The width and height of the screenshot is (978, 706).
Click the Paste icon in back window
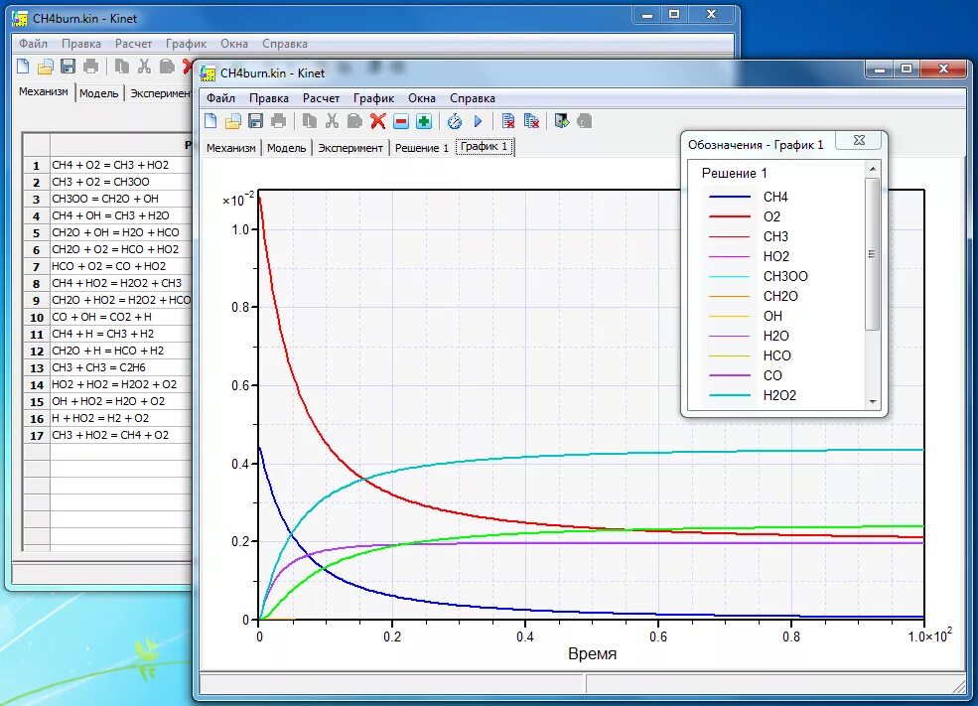pos(167,67)
